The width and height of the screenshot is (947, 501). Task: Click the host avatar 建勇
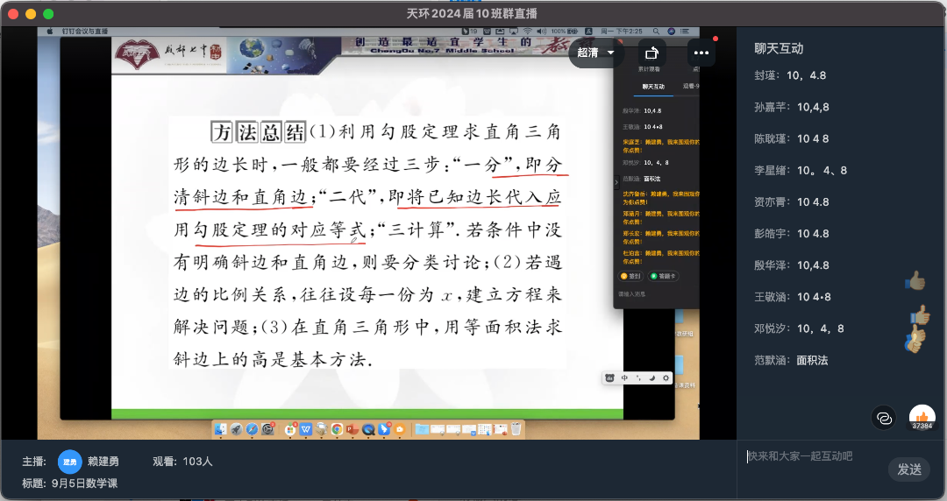[69, 462]
